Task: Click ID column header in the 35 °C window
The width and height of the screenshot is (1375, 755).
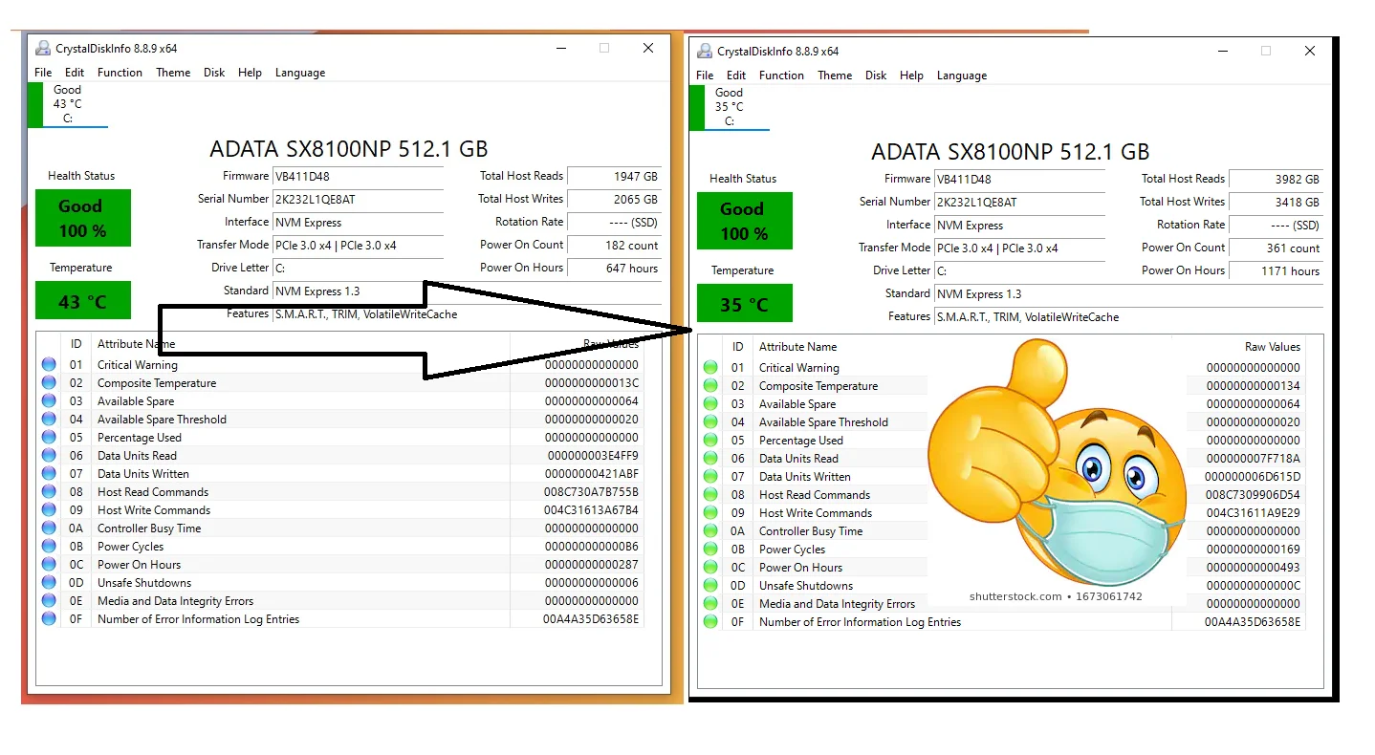Action: point(737,347)
